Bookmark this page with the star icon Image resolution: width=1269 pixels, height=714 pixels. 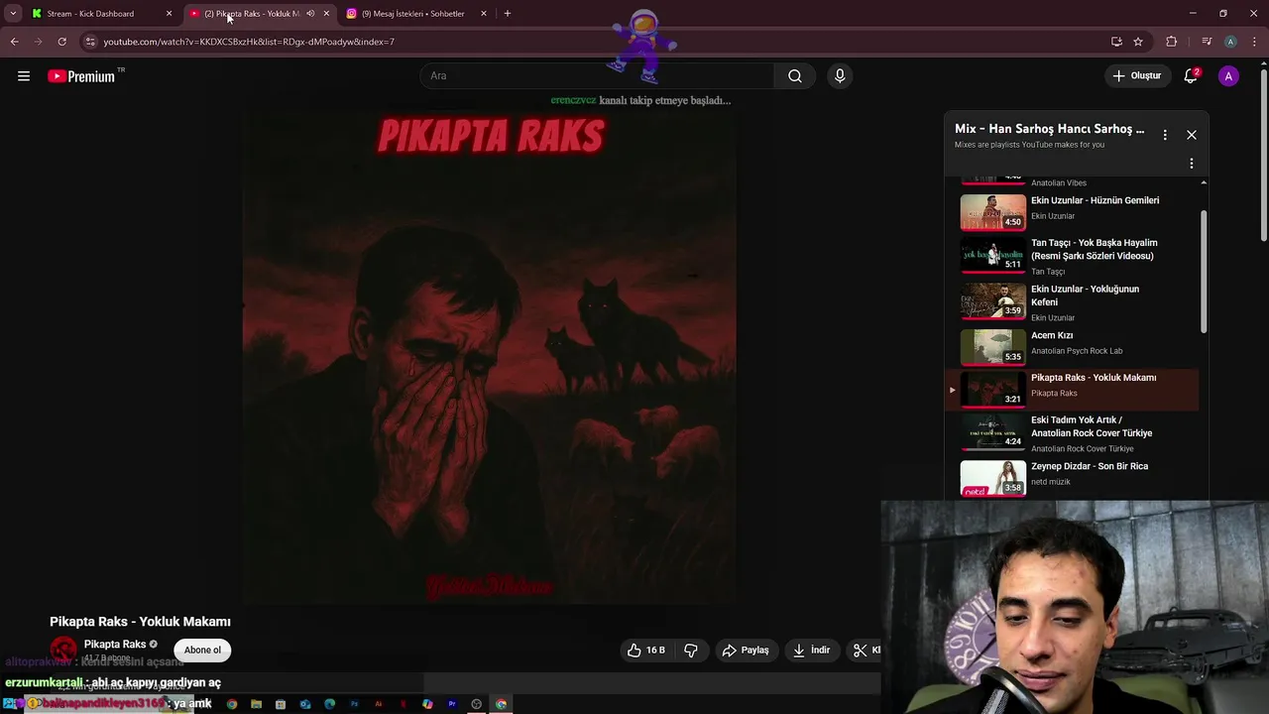[1138, 42]
